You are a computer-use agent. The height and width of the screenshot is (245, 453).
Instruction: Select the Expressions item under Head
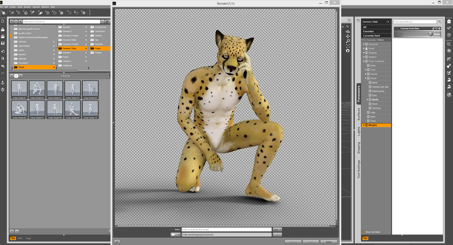[378, 91]
